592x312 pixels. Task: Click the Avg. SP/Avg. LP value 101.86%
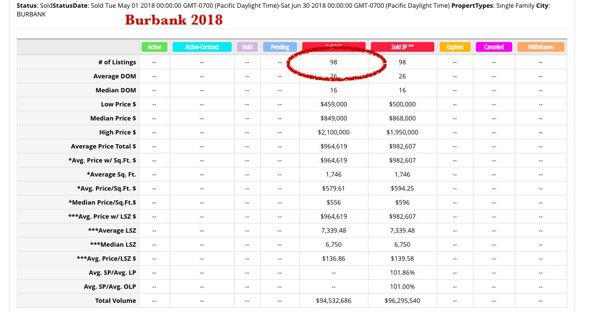pyautogui.click(x=402, y=272)
